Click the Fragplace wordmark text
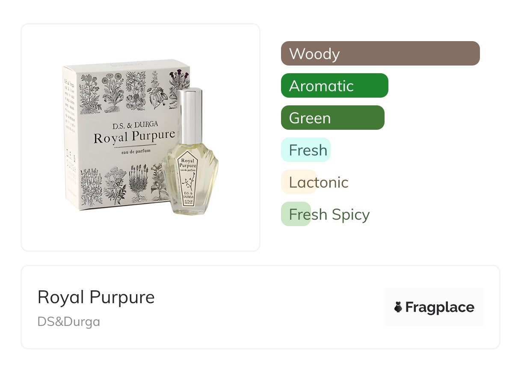This screenshot has height=370, width=521. pyautogui.click(x=439, y=307)
